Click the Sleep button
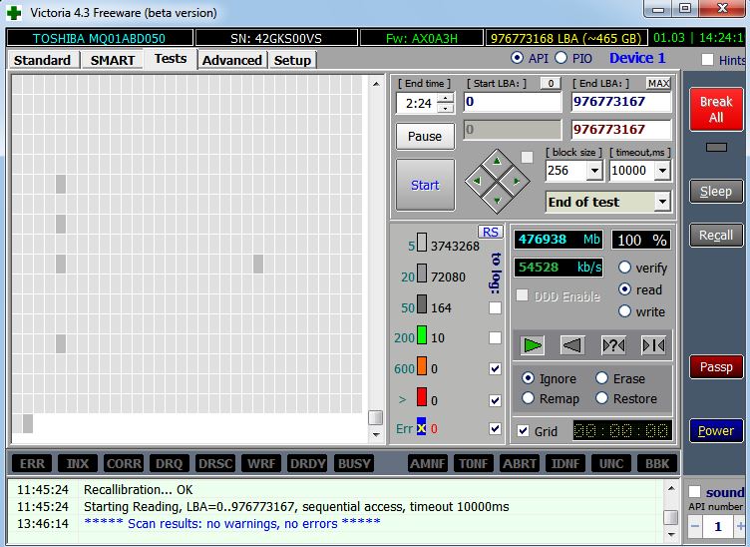 pos(715,192)
